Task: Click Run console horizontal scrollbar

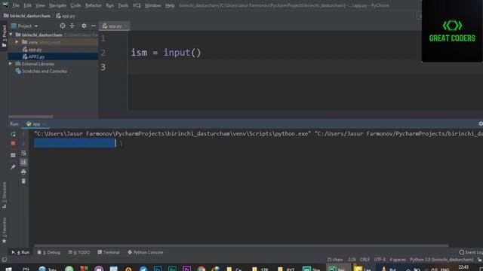Action: pyautogui.click(x=241, y=245)
